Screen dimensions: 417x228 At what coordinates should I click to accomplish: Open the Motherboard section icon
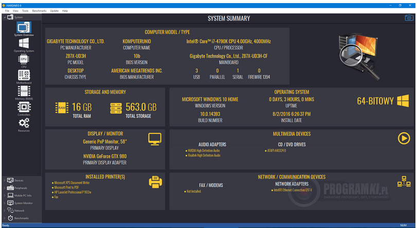point(24,75)
